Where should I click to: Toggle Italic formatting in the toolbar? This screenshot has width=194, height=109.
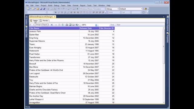(x=59, y=12)
